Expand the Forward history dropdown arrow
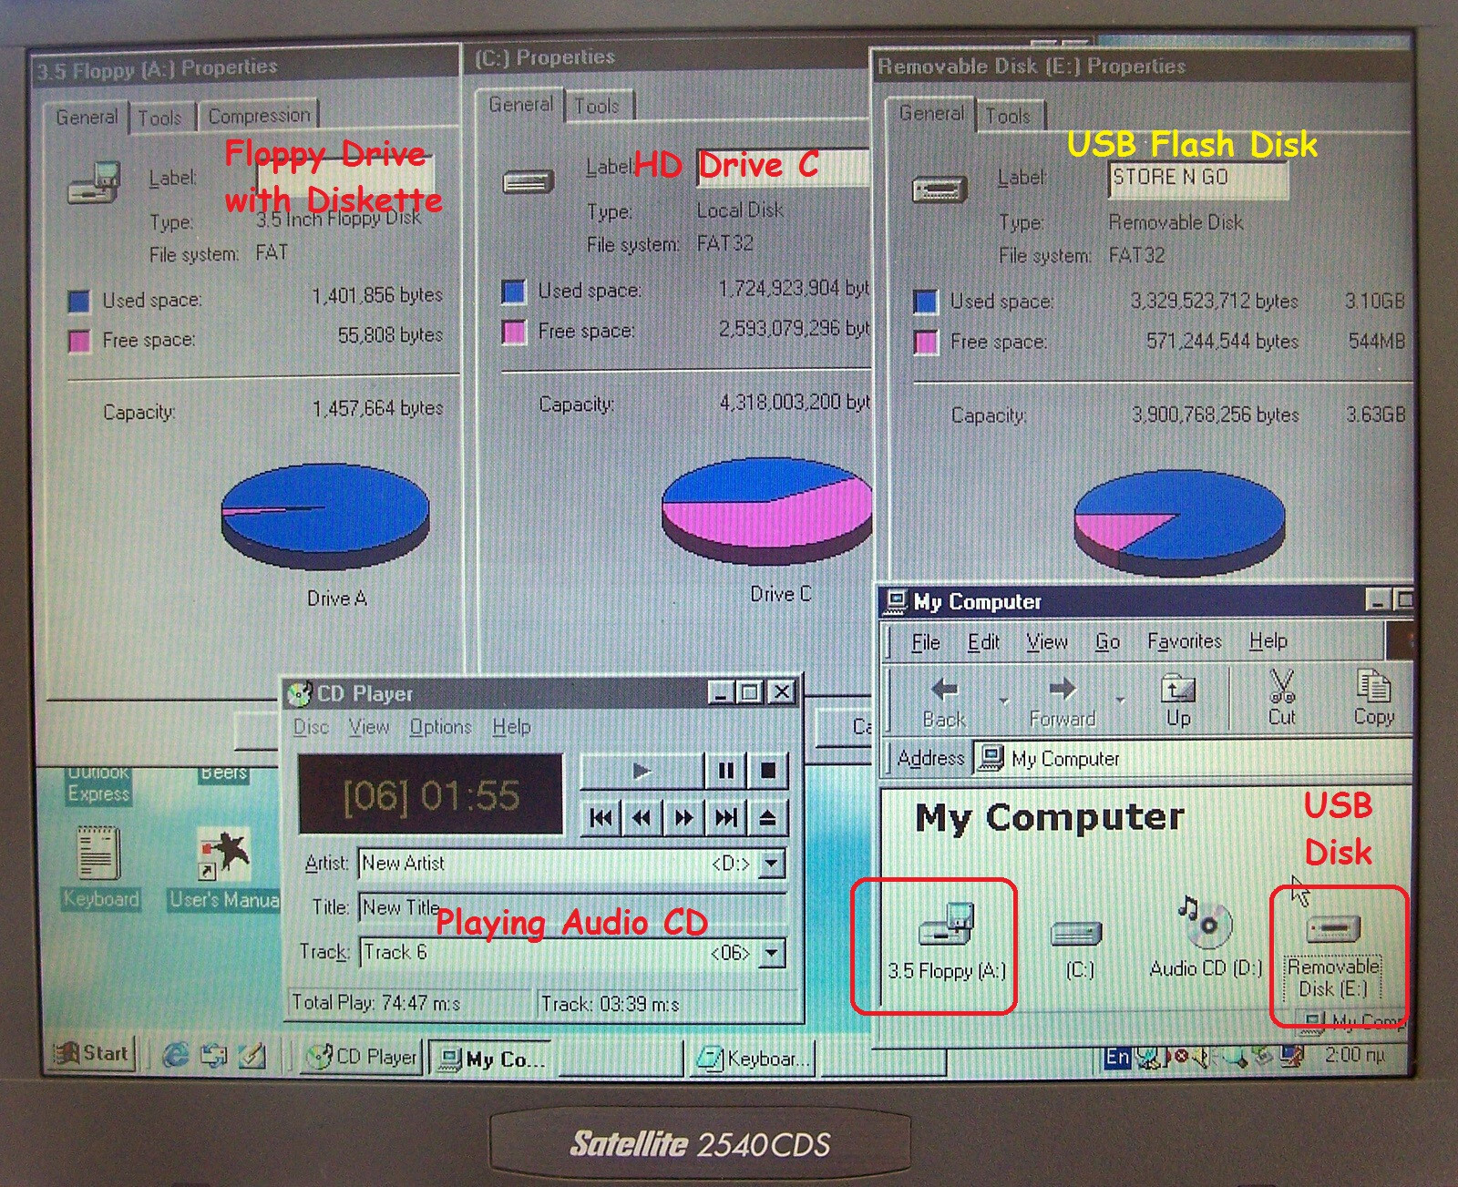This screenshot has height=1187, width=1458. pyautogui.click(x=1120, y=701)
